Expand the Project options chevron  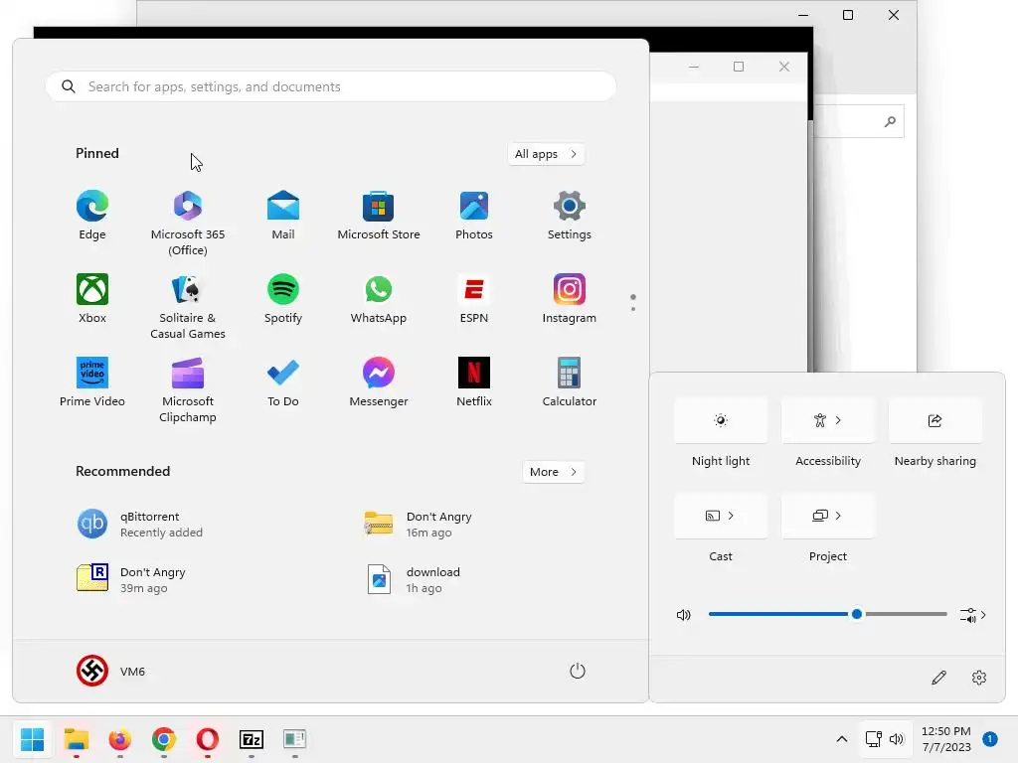[x=839, y=516]
